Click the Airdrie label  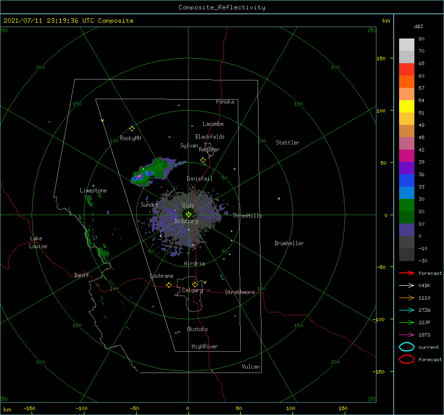[x=194, y=264]
